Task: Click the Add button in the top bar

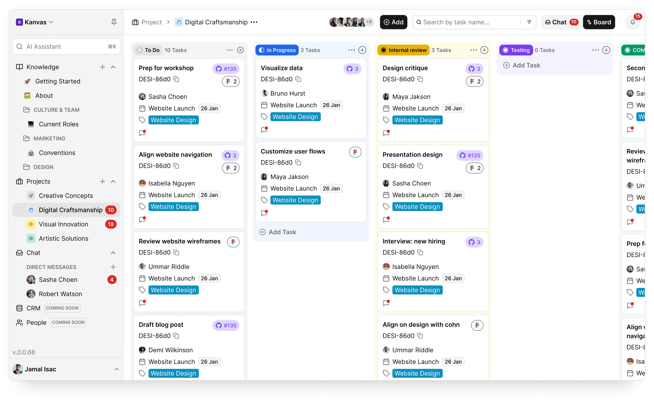Action: coord(393,22)
